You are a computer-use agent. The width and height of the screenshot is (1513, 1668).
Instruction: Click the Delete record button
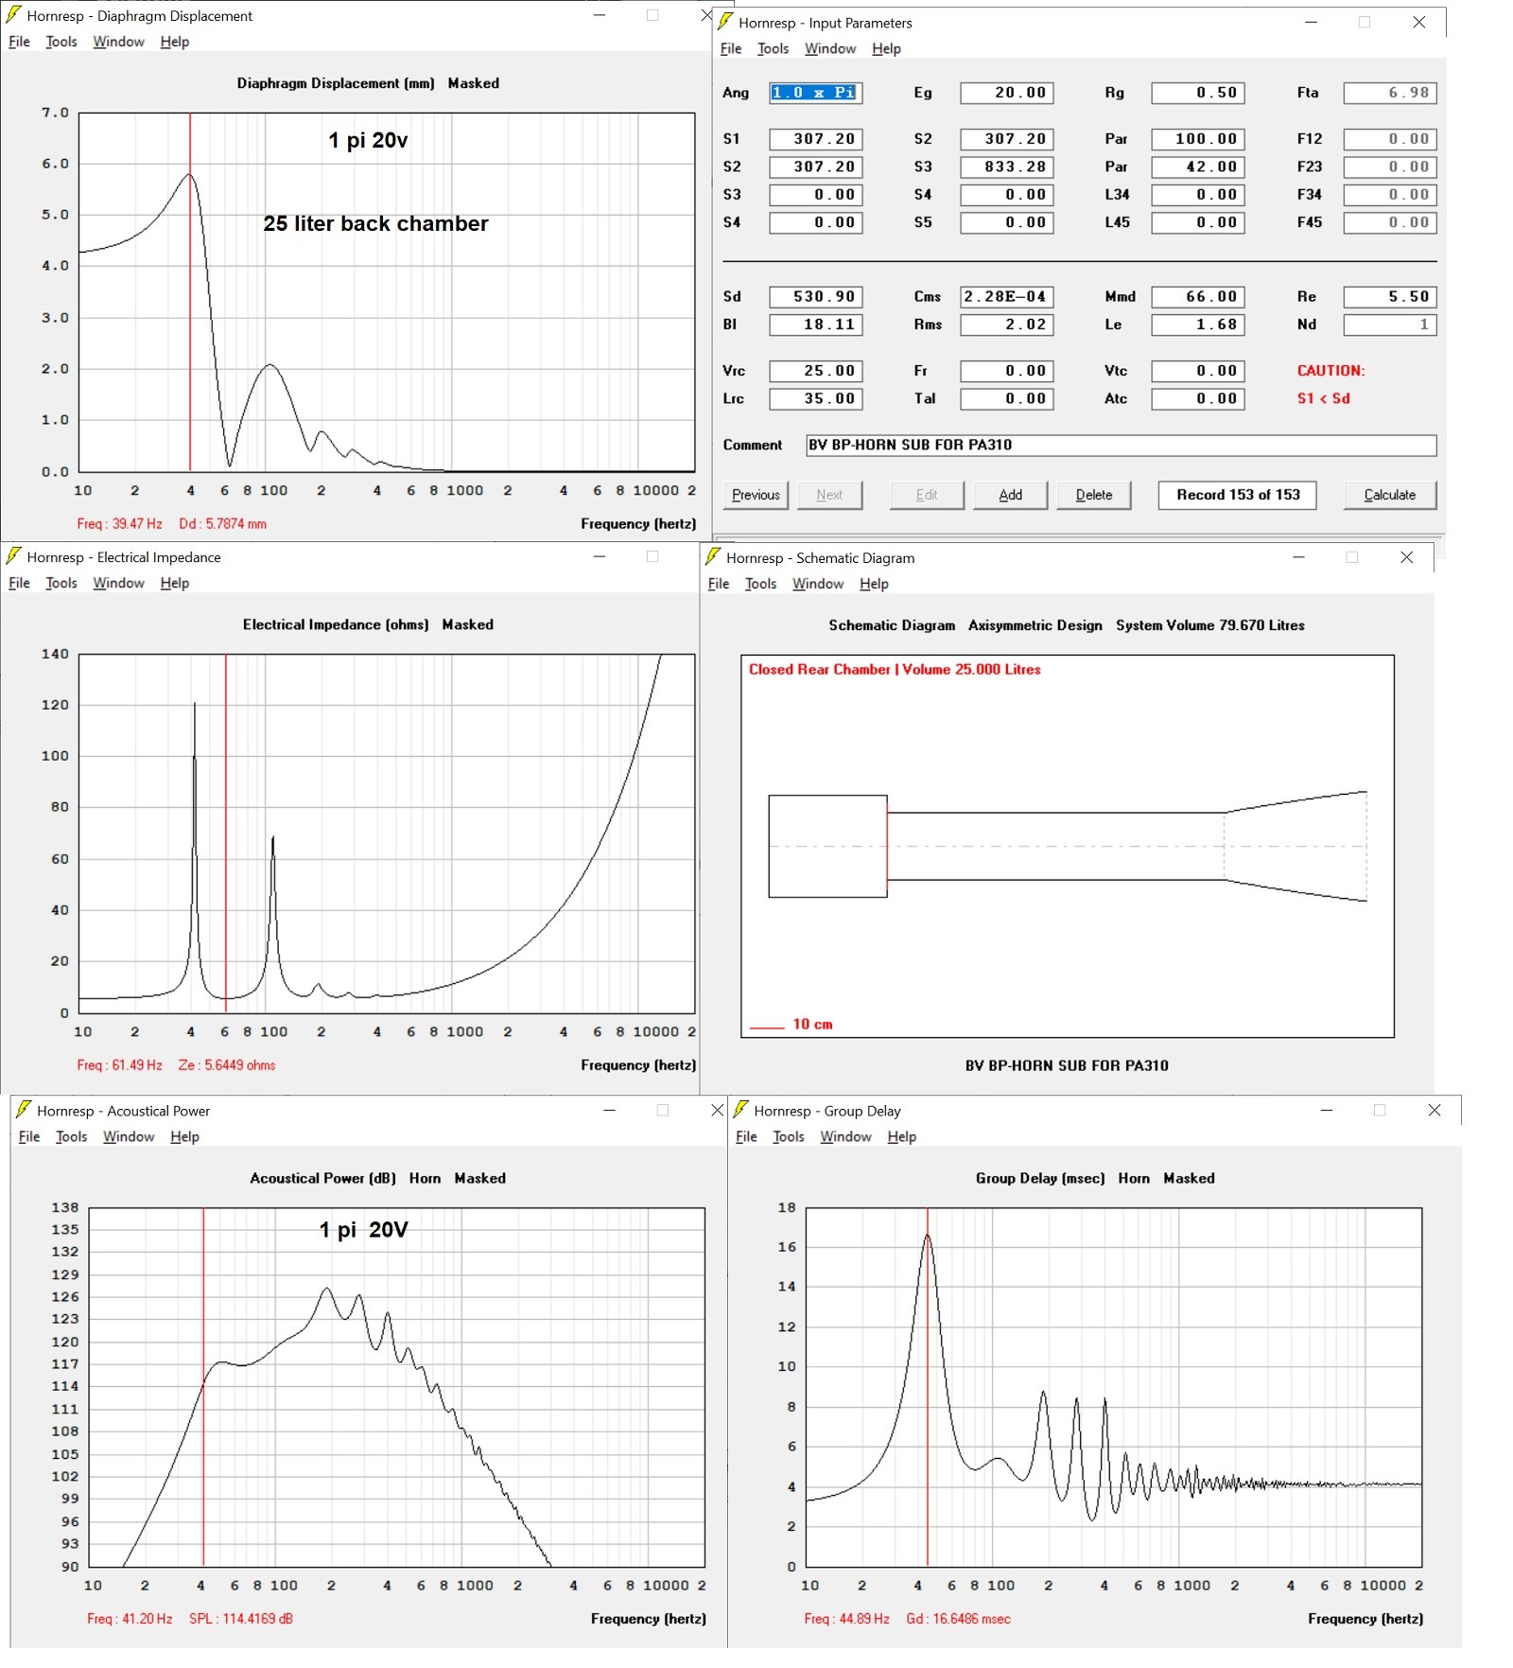point(1094,495)
